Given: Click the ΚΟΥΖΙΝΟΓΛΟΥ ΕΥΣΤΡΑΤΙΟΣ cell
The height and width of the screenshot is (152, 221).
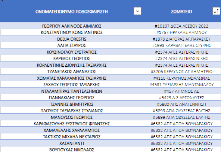Looking at the screenshot, I should click(71, 52).
